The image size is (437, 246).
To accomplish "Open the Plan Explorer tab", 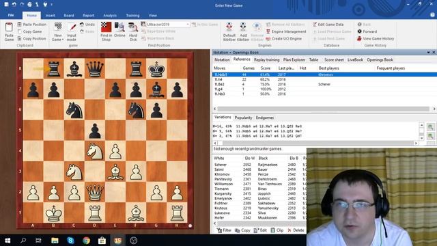I will click(x=294, y=59).
